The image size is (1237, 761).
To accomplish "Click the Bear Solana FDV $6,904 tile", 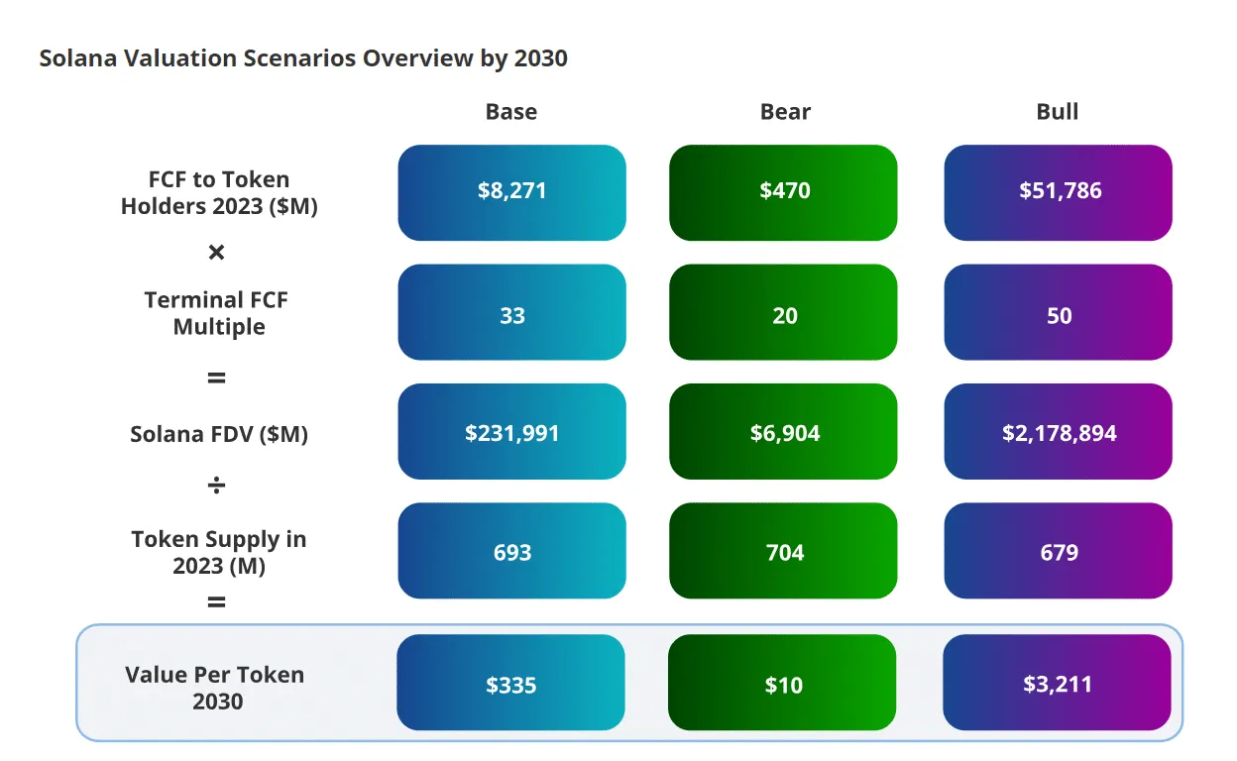I will [x=783, y=432].
